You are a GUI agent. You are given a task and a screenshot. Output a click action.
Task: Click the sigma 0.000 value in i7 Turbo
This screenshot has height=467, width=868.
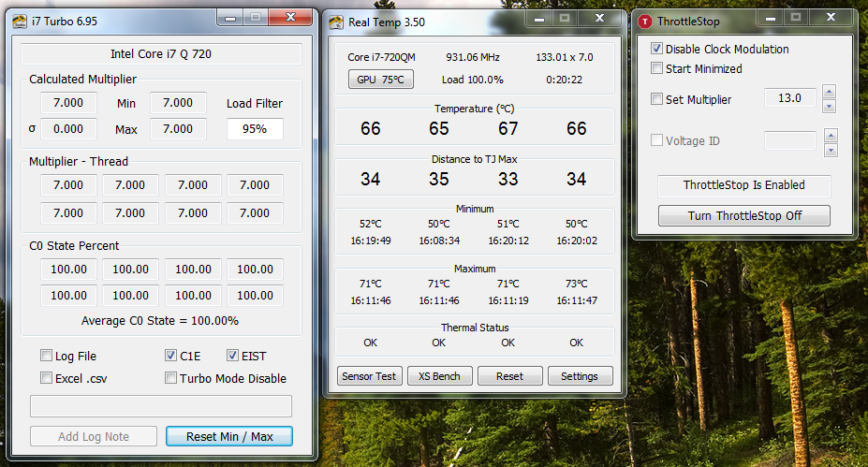click(68, 129)
